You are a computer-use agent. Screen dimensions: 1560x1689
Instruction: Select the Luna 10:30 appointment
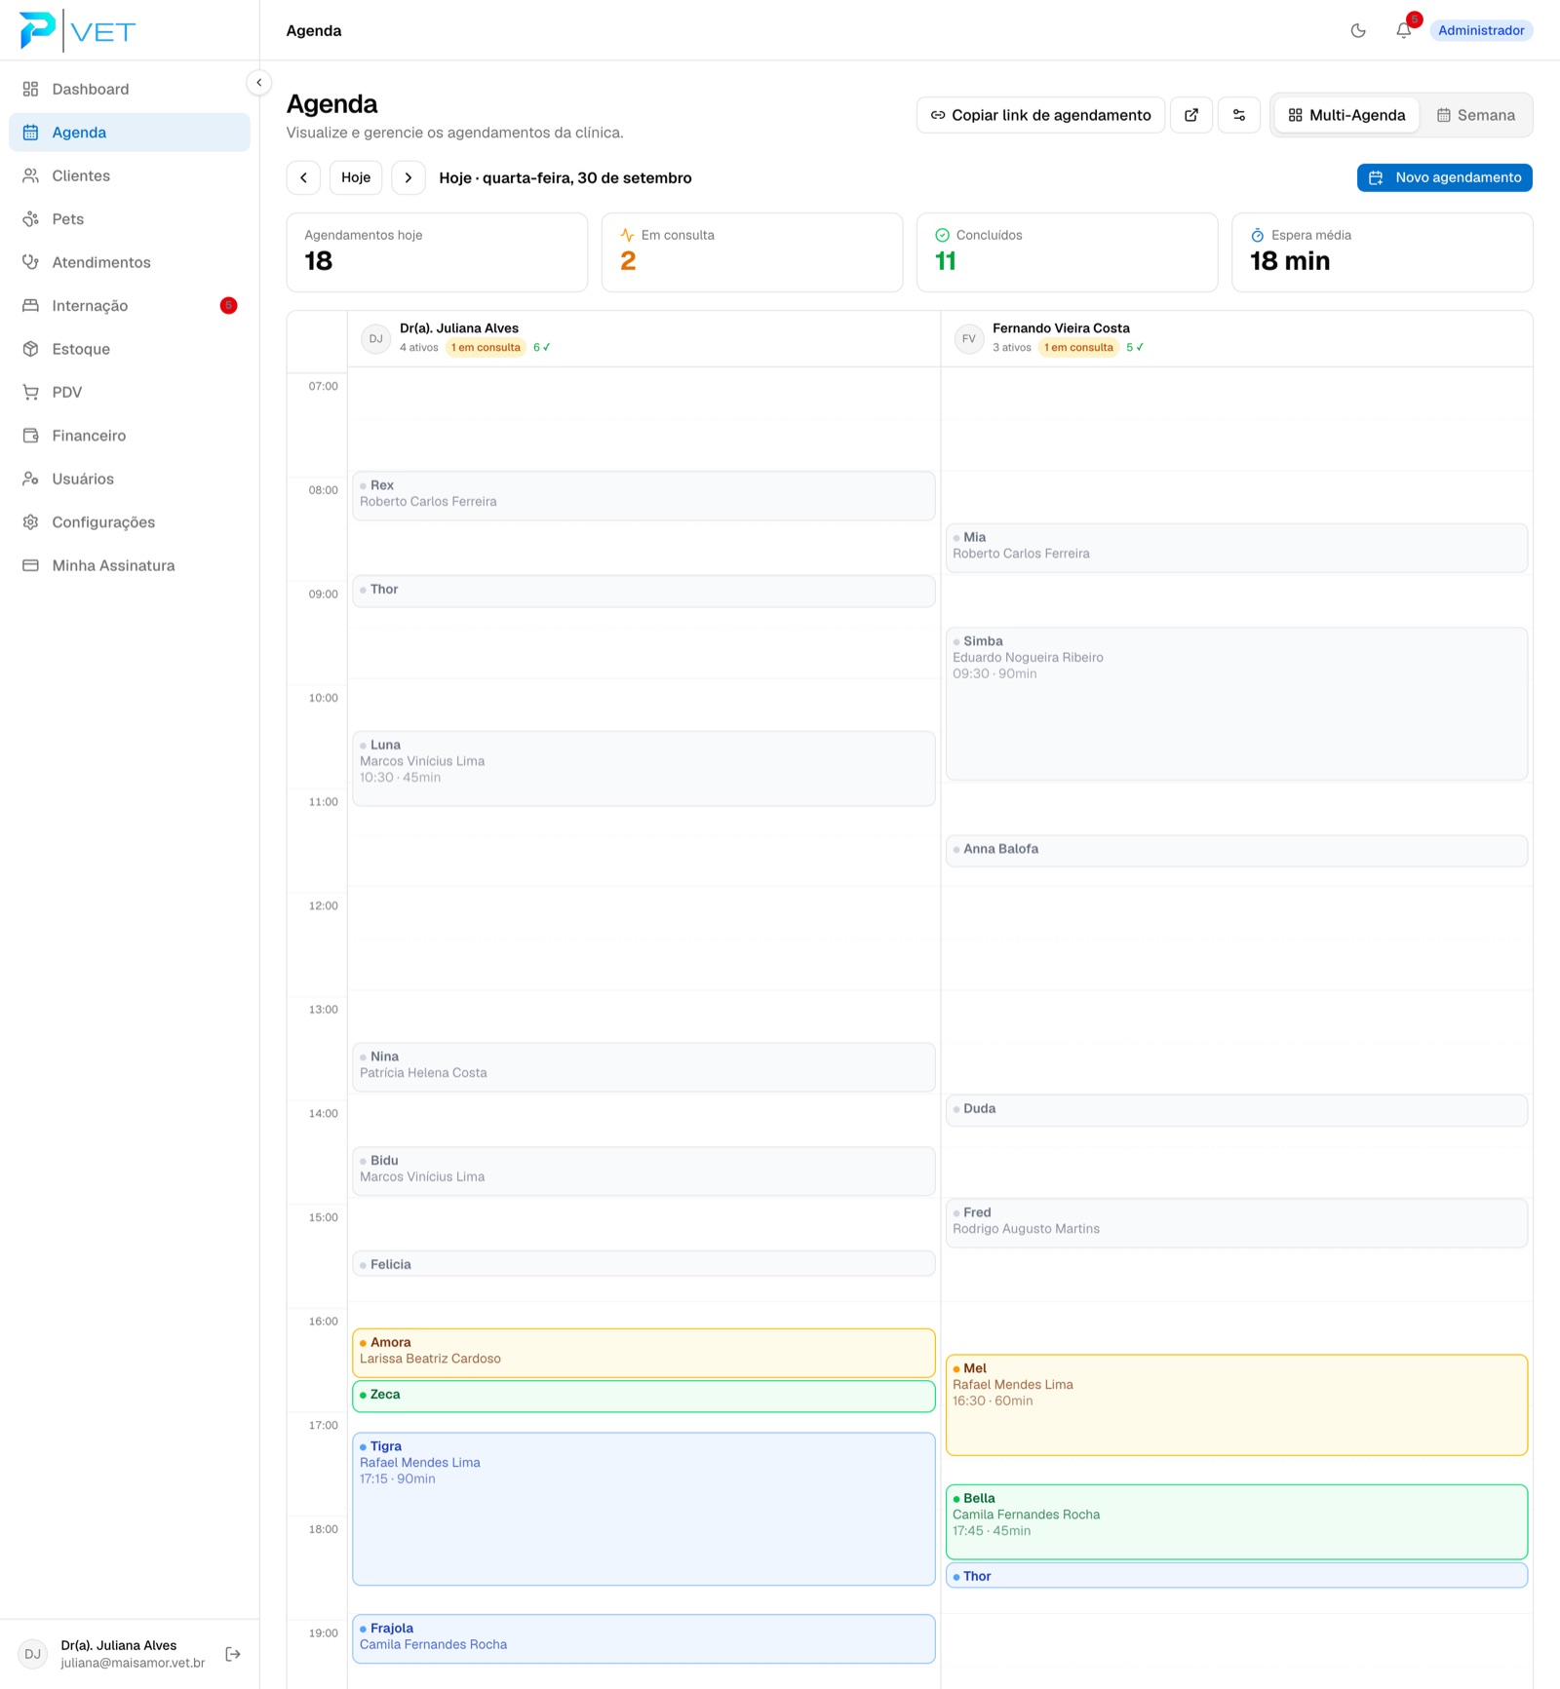click(643, 768)
